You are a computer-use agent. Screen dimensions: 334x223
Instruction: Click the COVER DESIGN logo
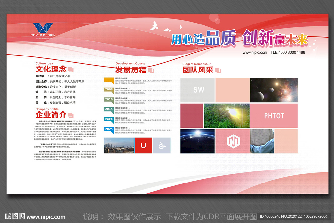[43, 31]
